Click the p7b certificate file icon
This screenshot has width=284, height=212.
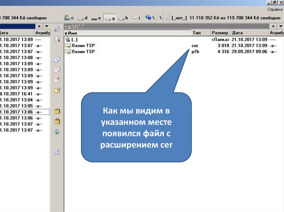point(68,52)
